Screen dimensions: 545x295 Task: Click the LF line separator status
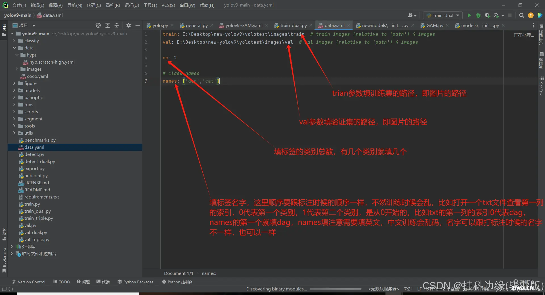pyautogui.click(x=419, y=289)
